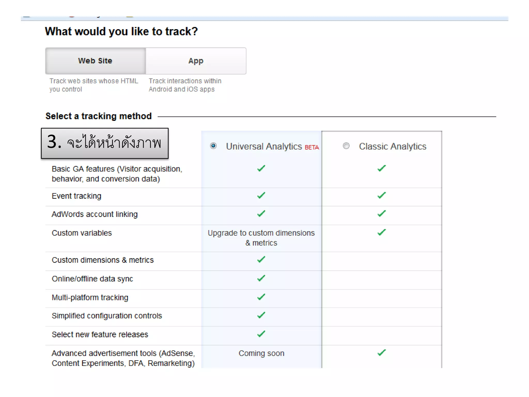
Task: Click Universal checkmark for AdWords account linking
Action: pyautogui.click(x=261, y=213)
